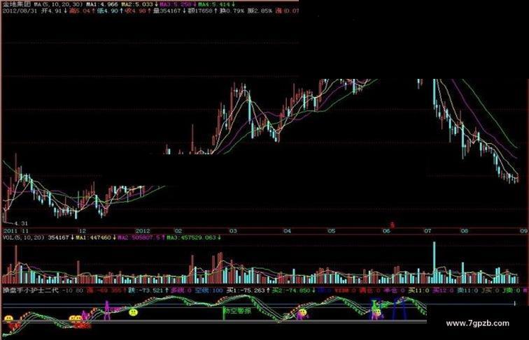Click the MA1:4.966 value
This screenshot has height=340, width=529.
(102, 5)
